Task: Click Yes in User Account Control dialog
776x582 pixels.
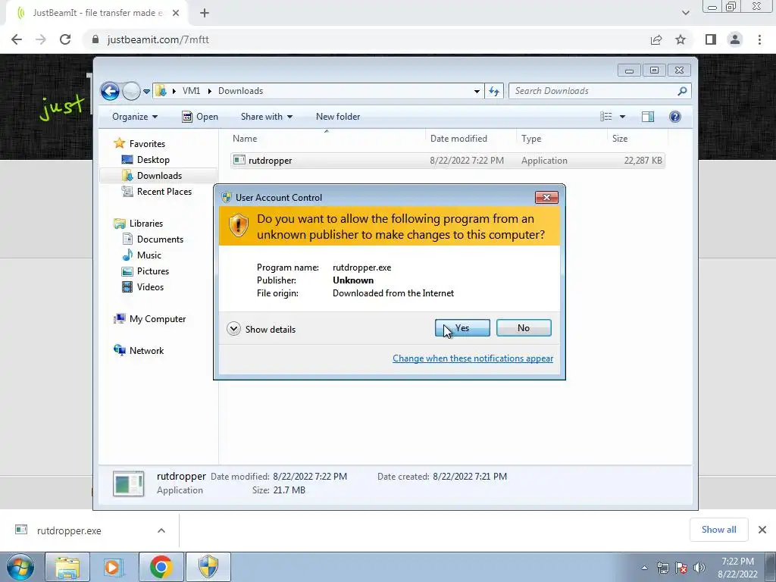Action: [x=462, y=327]
